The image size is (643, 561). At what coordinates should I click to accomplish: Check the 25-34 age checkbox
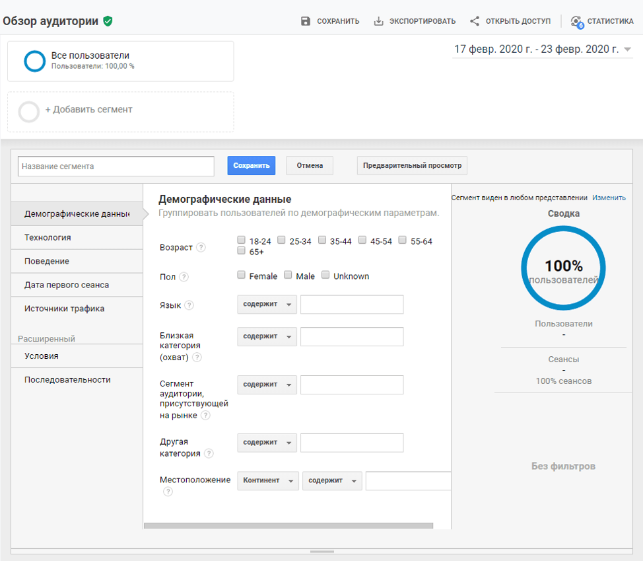[x=281, y=240]
